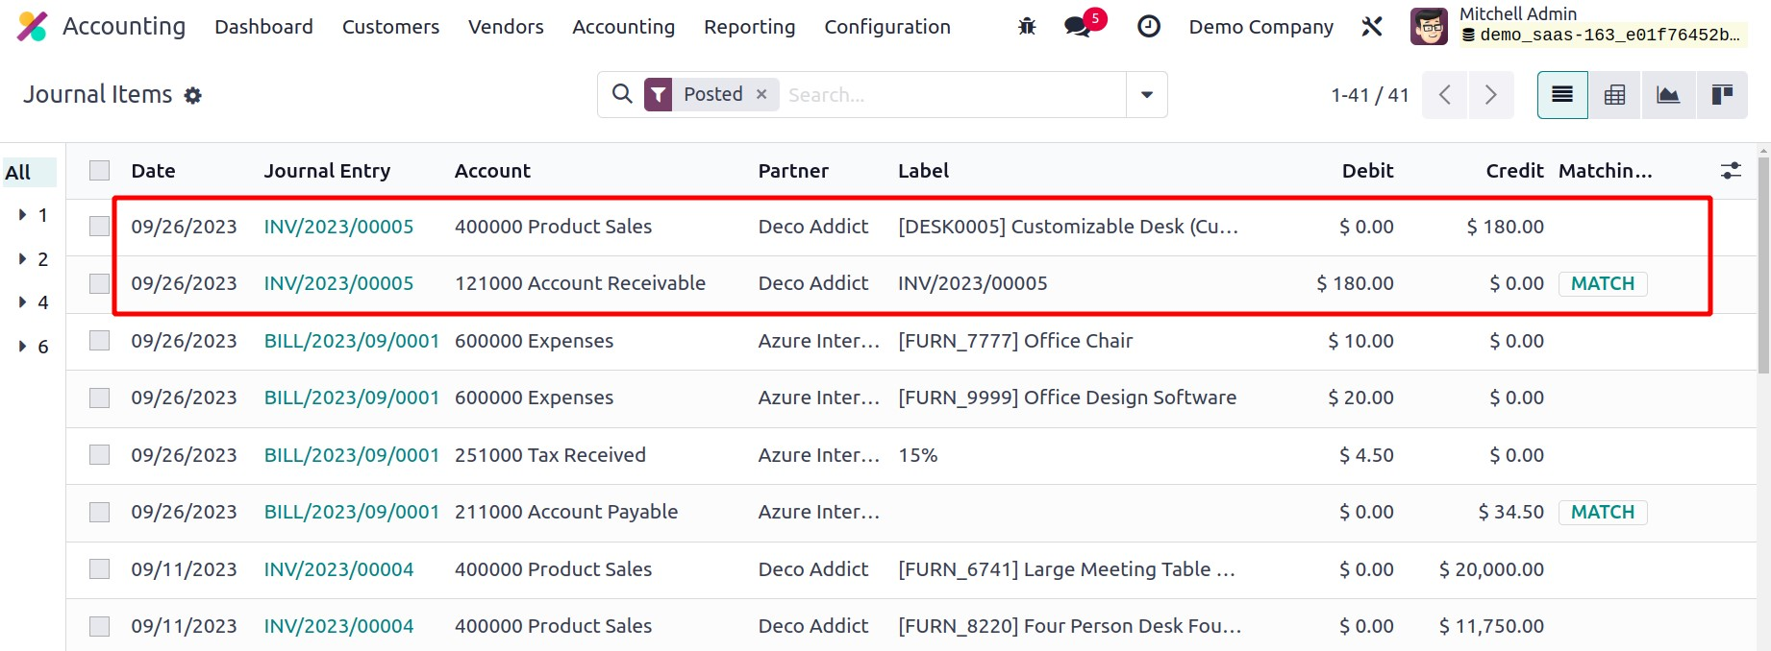Check the Product Sales INV/2023/00005 row checkbox
Image resolution: width=1771 pixels, height=651 pixels.
(x=100, y=227)
